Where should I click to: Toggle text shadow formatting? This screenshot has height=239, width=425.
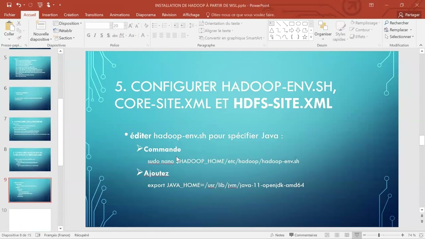[x=108, y=36]
